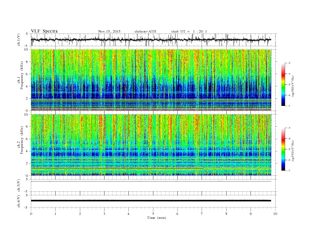The width and height of the screenshot is (310, 240).
Task: Select the date text "Nov.15, 2015"
Action: pyautogui.click(x=109, y=31)
